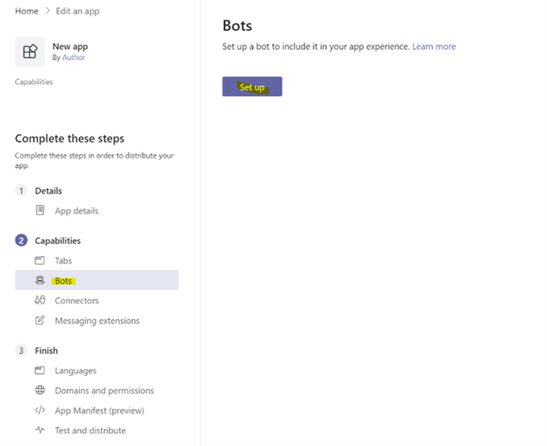Select the Domains and permissions globe icon
The image size is (547, 446).
pos(40,390)
